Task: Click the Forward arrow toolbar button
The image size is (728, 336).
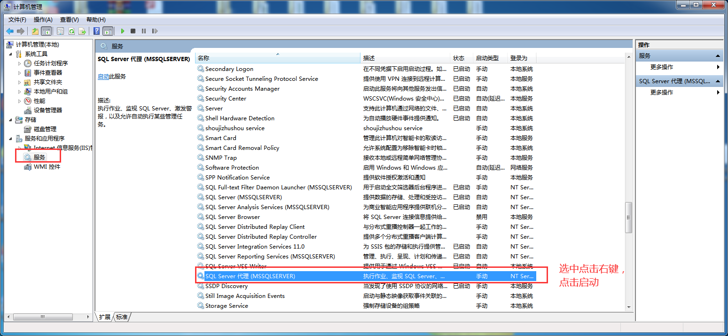Action: (20, 31)
